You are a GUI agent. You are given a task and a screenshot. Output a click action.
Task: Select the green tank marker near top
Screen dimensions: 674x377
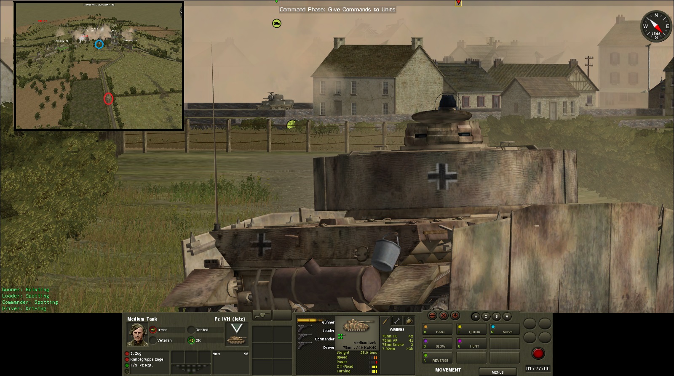click(277, 24)
